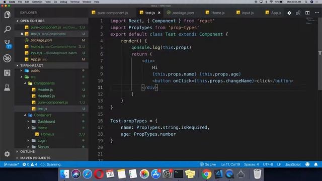Click the code minimap
The width and height of the screenshot is (322, 181).
(311, 21)
